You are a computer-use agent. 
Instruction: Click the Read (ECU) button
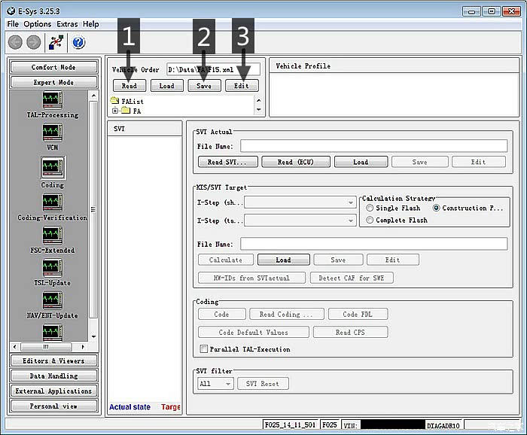pos(295,162)
